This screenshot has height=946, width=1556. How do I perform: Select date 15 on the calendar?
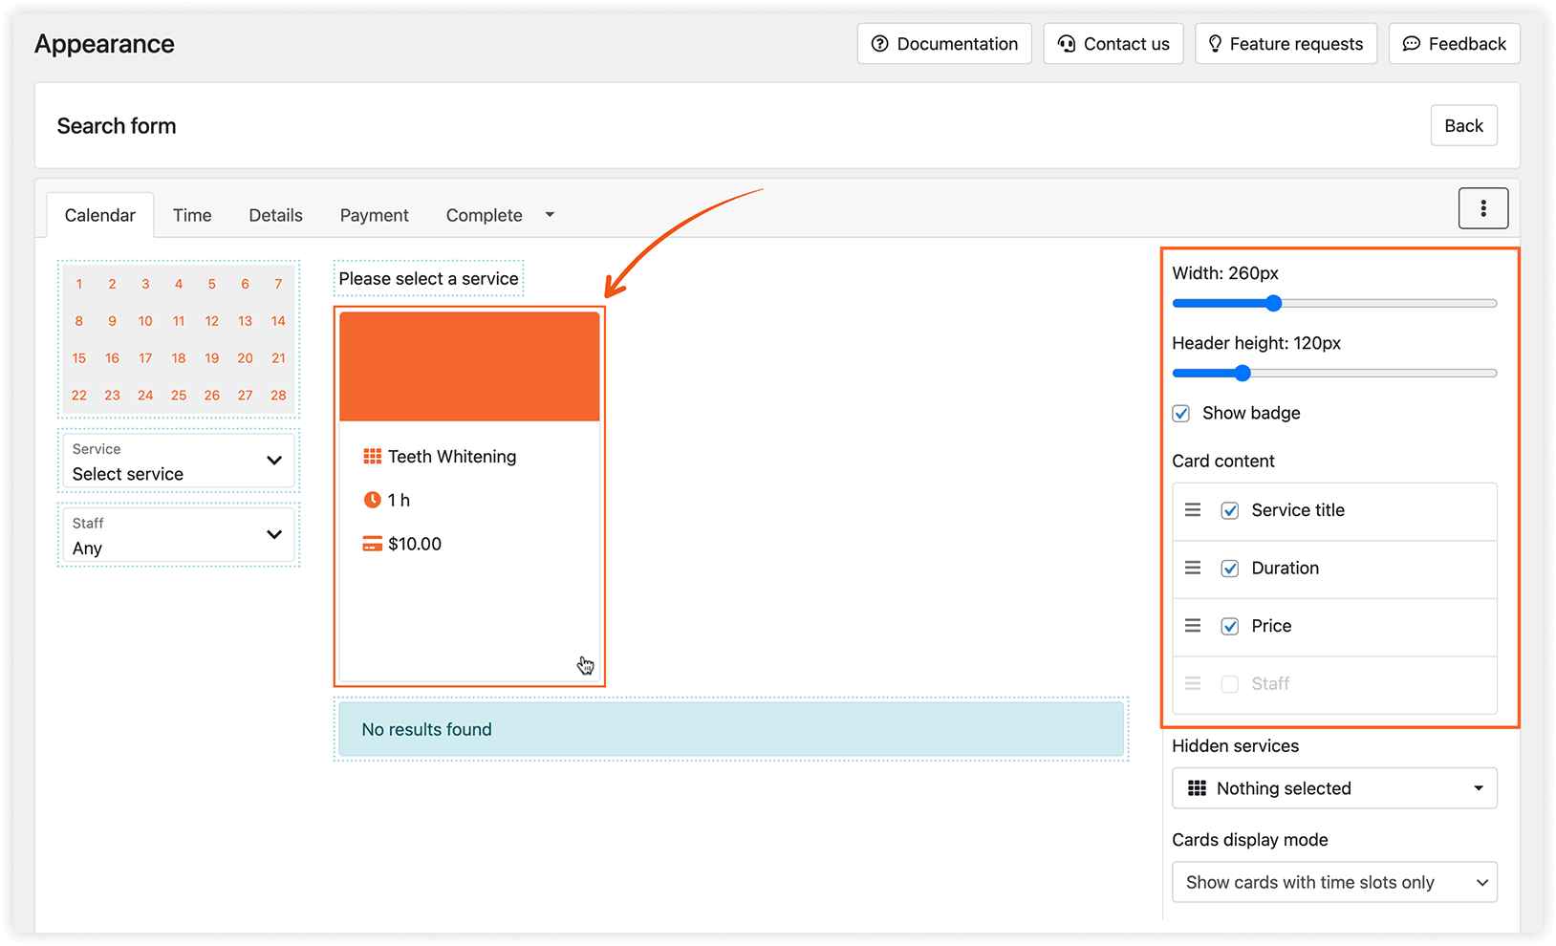click(78, 358)
